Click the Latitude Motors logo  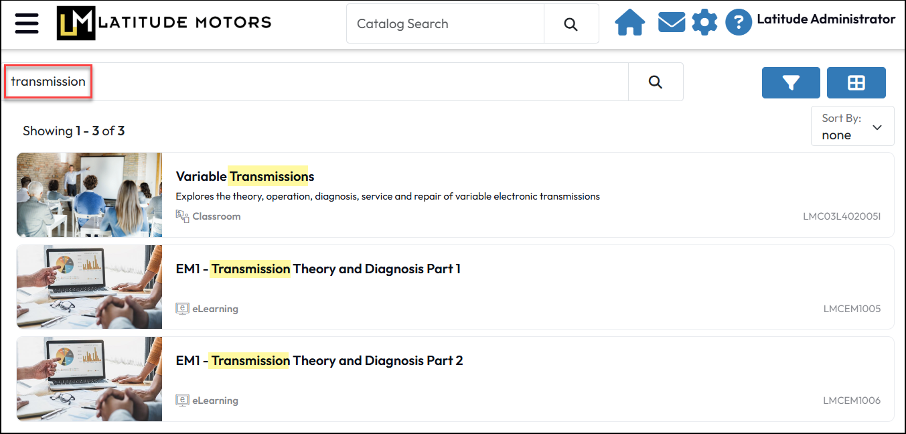[x=164, y=23]
